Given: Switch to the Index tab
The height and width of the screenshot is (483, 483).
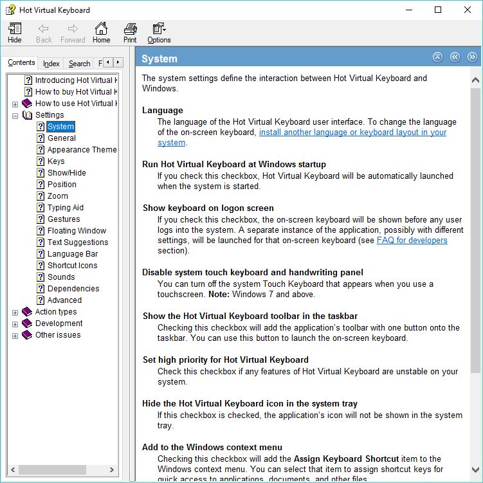Looking at the screenshot, I should click(x=51, y=63).
